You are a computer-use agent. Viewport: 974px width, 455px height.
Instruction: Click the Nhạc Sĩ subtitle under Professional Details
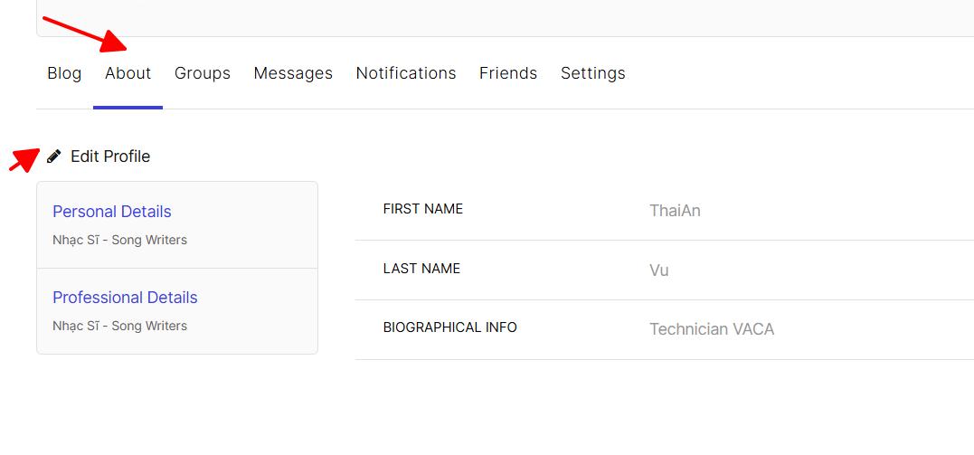point(120,326)
